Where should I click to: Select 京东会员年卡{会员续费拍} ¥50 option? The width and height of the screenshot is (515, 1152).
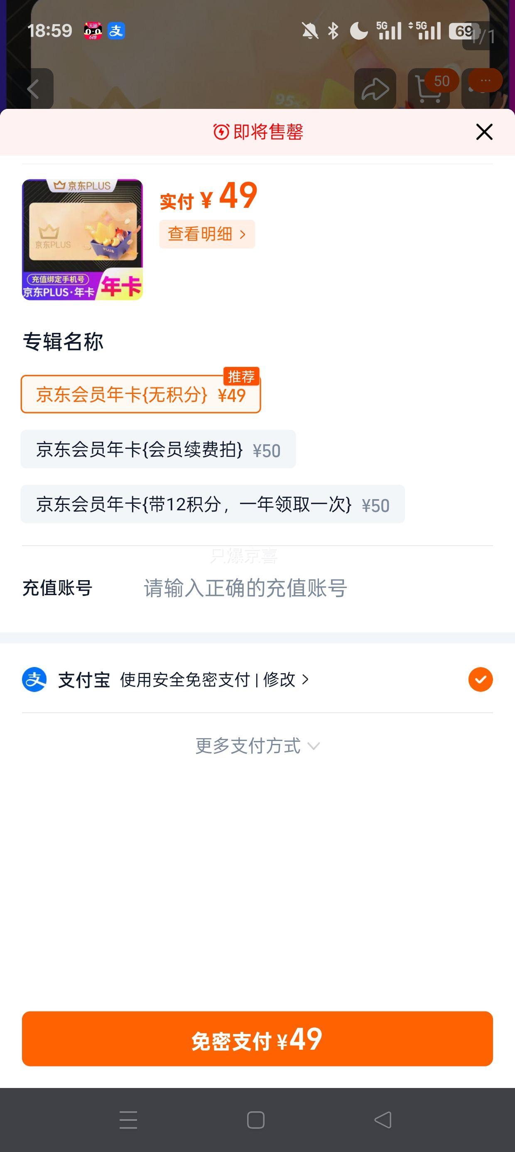158,449
